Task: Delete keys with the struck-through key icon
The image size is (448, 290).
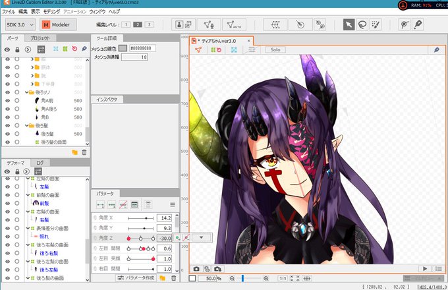Action: point(123,204)
